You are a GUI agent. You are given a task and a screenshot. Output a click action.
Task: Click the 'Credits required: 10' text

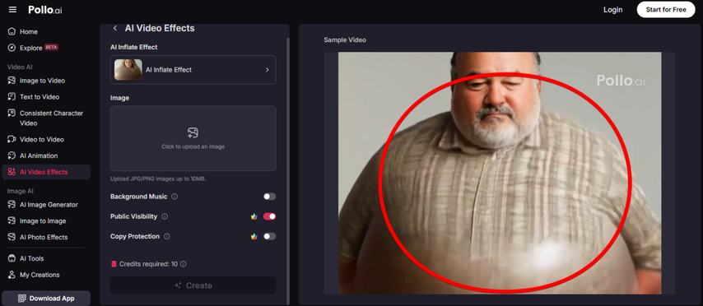[x=148, y=264]
